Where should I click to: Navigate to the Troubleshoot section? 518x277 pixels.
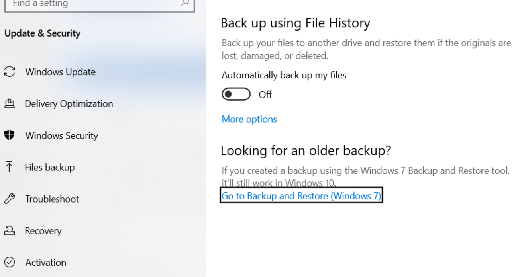click(52, 199)
